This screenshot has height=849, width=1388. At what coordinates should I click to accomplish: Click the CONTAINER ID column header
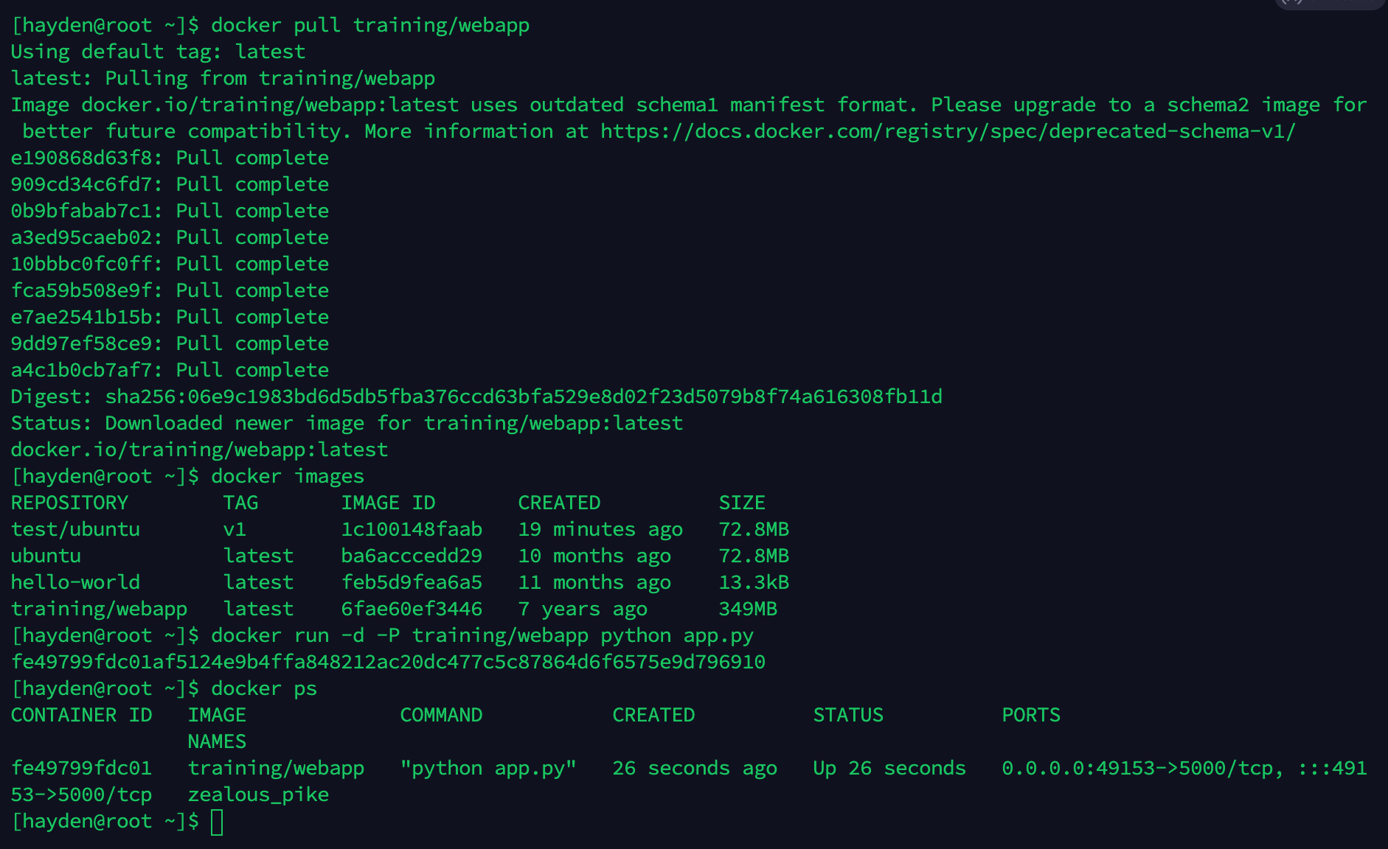(x=81, y=716)
